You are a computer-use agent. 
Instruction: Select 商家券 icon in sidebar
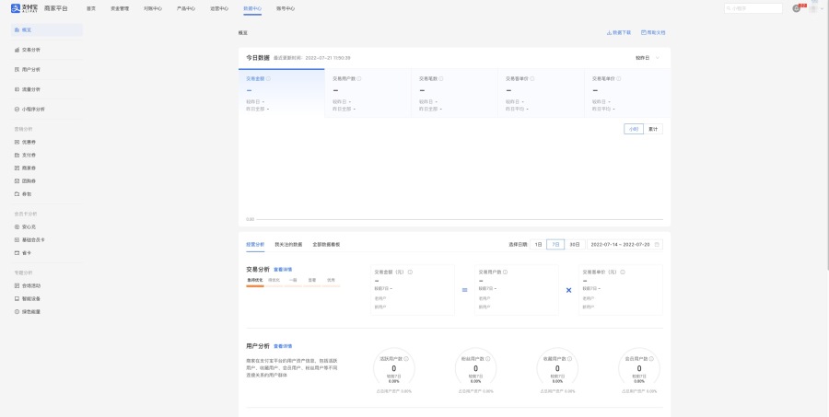click(17, 168)
